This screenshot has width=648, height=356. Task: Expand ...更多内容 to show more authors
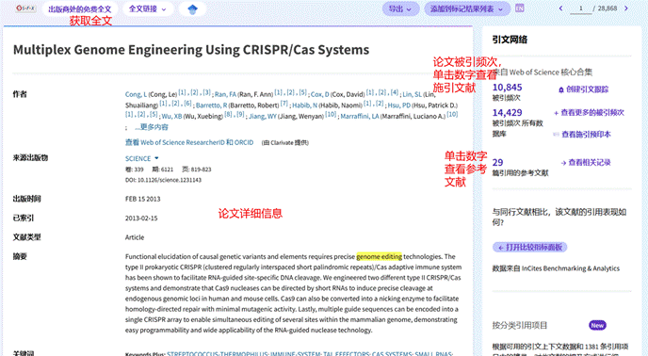[152, 127]
